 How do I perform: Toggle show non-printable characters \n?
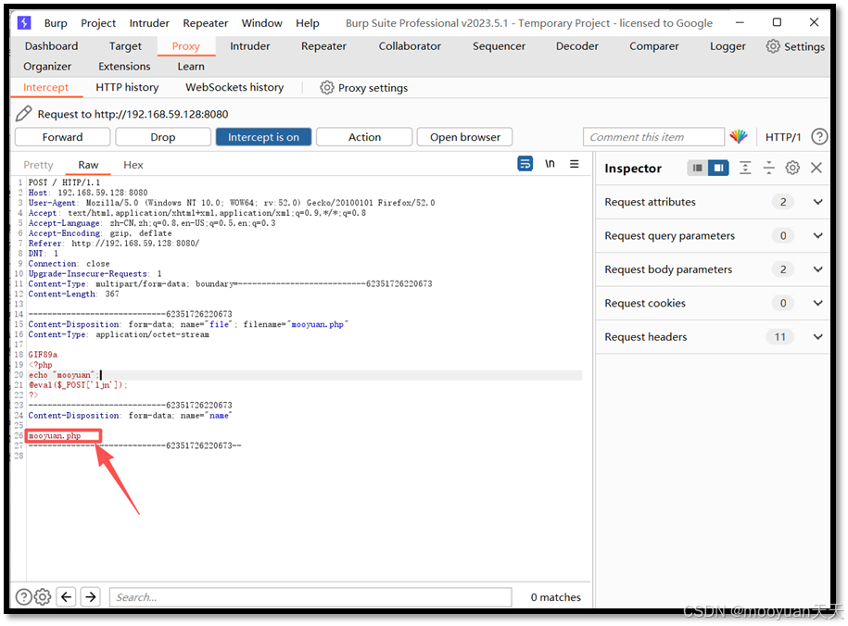[x=550, y=163]
